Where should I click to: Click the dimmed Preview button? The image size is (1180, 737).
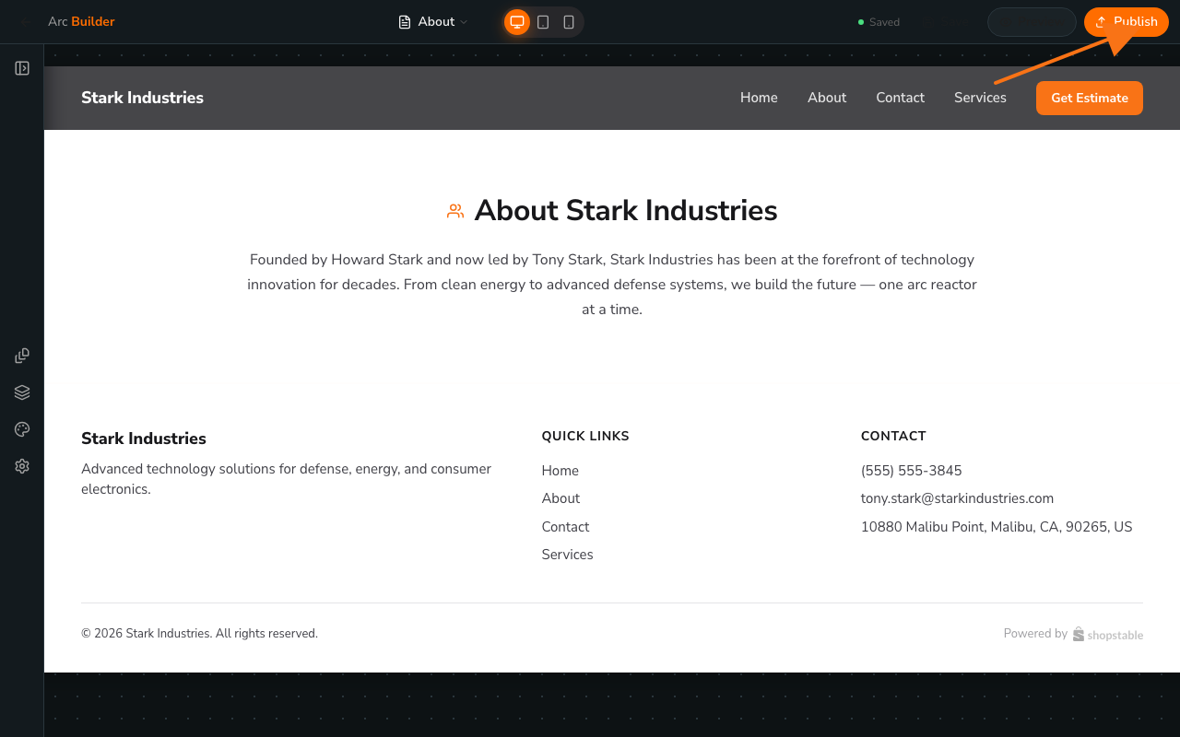(1032, 22)
